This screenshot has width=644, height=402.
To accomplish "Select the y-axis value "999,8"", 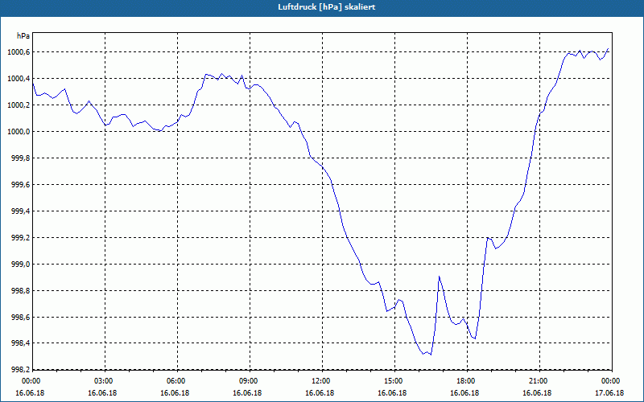I will 22,158.
